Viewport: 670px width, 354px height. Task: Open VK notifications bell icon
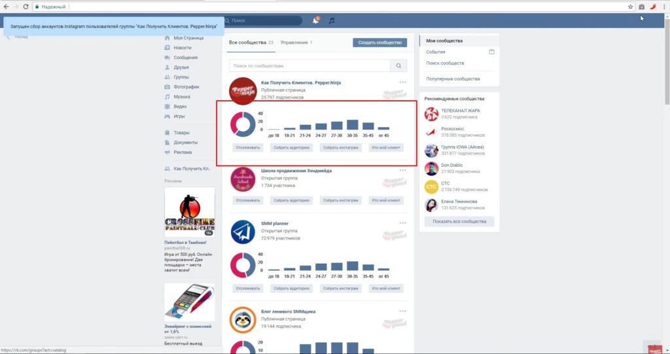point(316,20)
